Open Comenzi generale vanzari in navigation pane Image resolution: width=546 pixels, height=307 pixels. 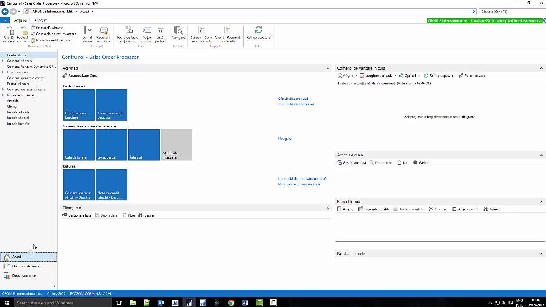click(26, 78)
